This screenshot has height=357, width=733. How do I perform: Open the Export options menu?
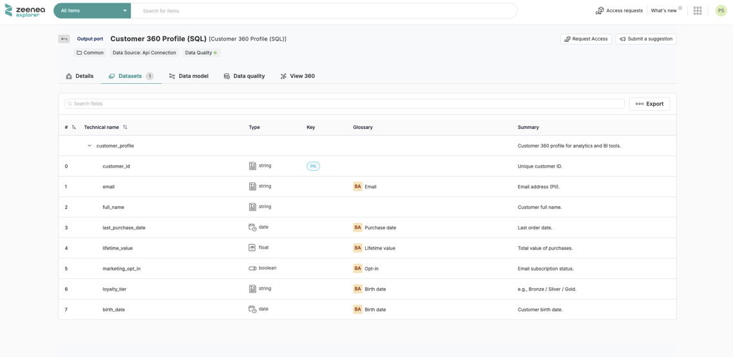click(649, 104)
